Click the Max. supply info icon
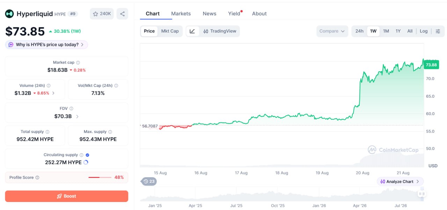The width and height of the screenshot is (447, 210). (110, 132)
